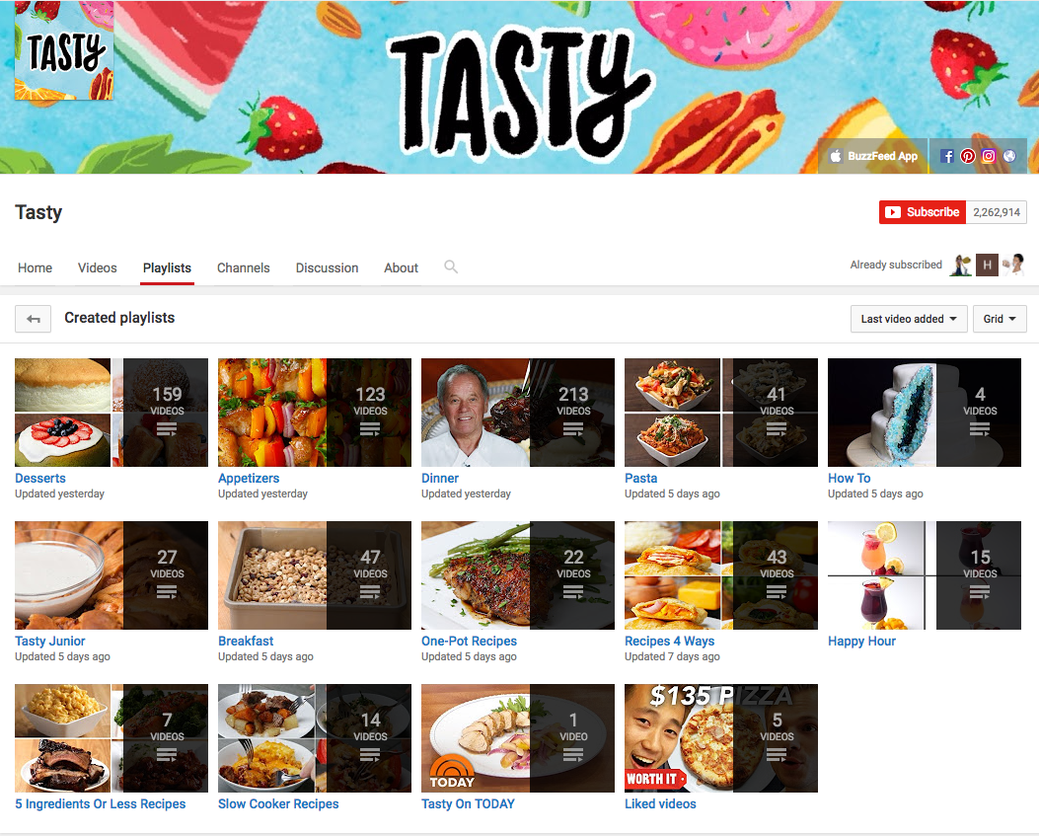Click the queue icon on Liked videos
The image size is (1039, 836).
(777, 754)
